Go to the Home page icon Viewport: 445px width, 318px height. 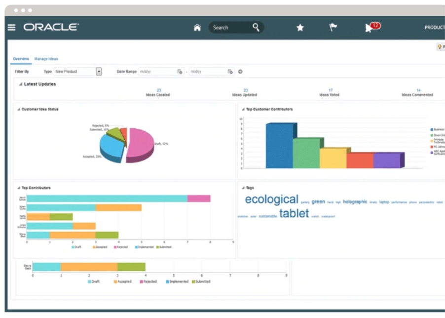pyautogui.click(x=197, y=28)
